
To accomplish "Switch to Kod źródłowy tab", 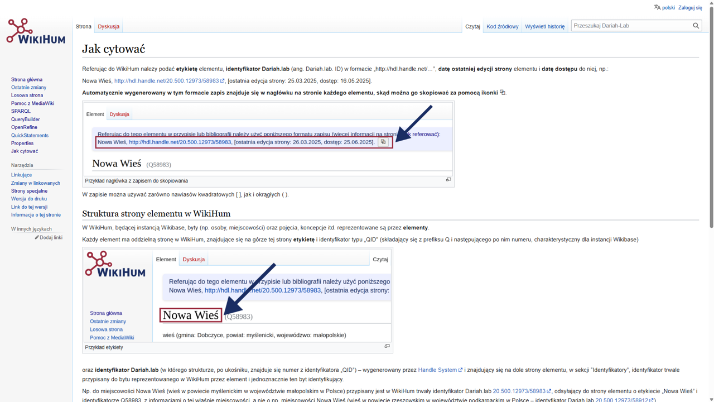I will (x=502, y=26).
